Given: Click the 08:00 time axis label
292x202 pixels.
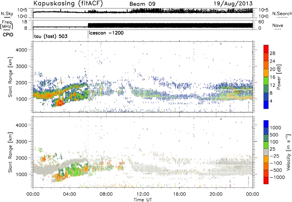Looking at the screenshot, I should coord(106,194).
